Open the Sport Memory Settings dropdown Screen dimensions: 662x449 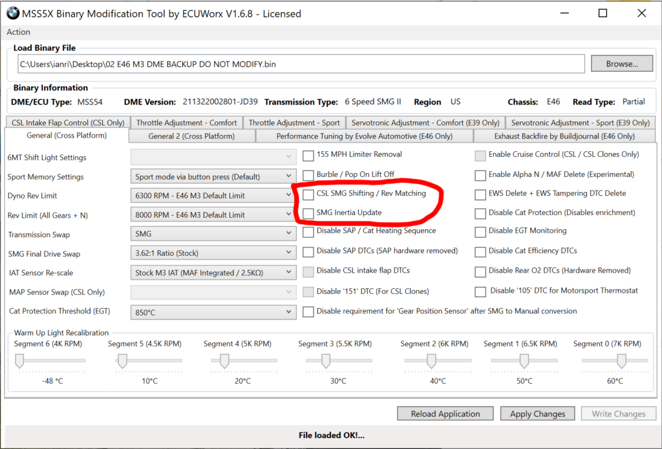pyautogui.click(x=213, y=176)
